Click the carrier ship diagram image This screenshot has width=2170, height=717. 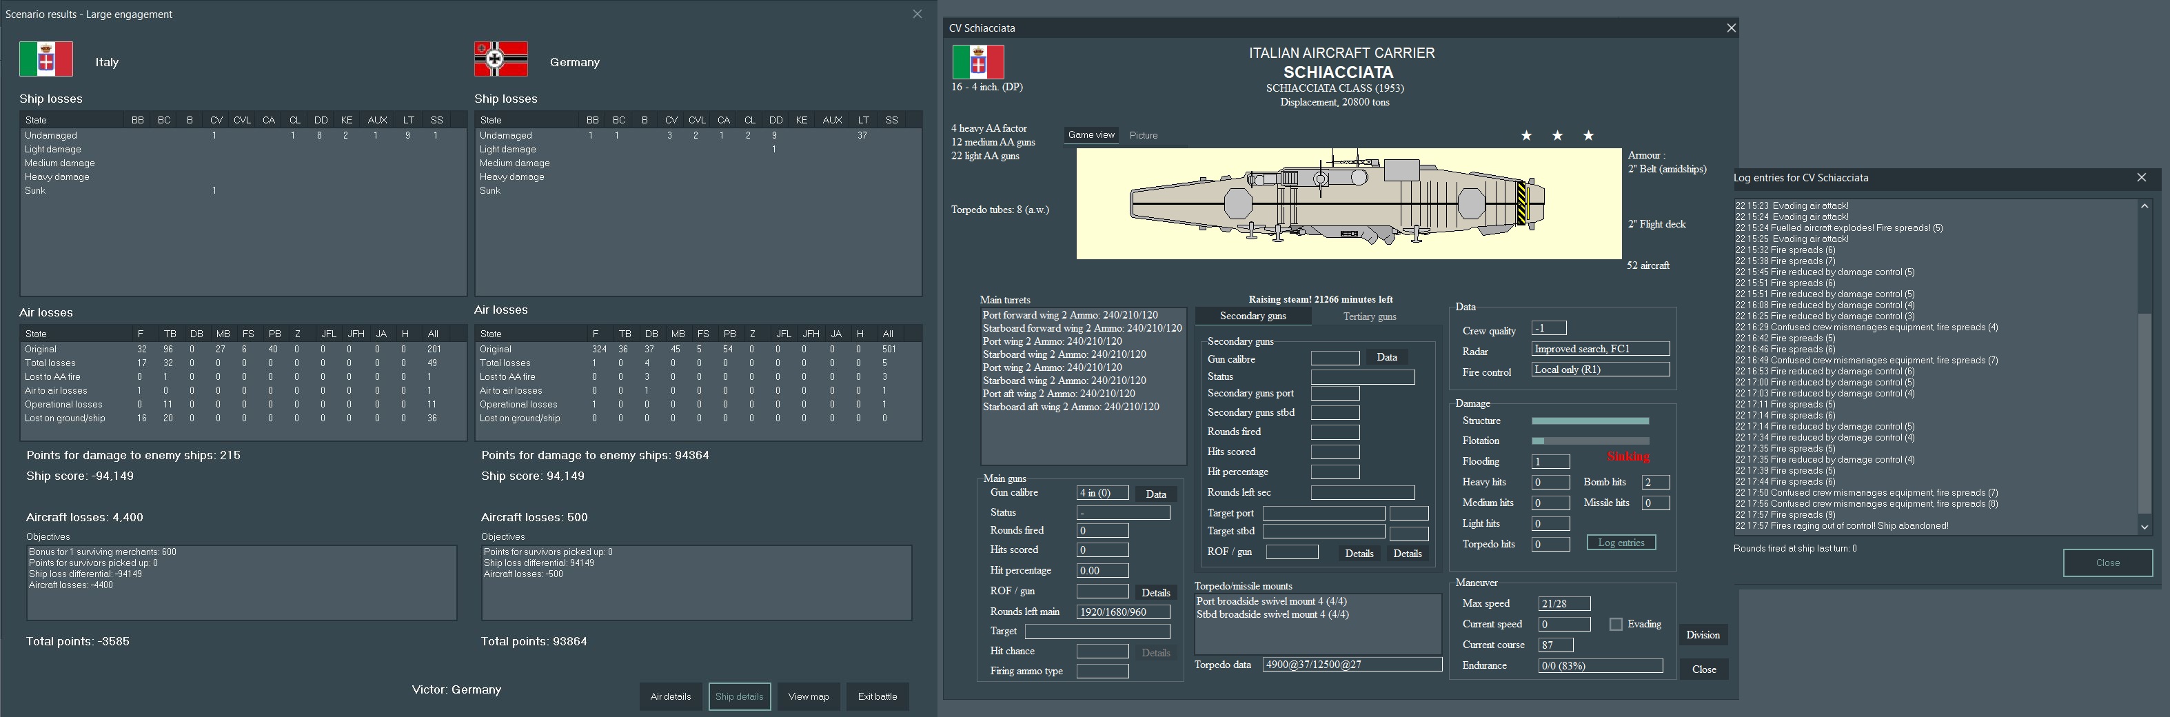(1349, 204)
